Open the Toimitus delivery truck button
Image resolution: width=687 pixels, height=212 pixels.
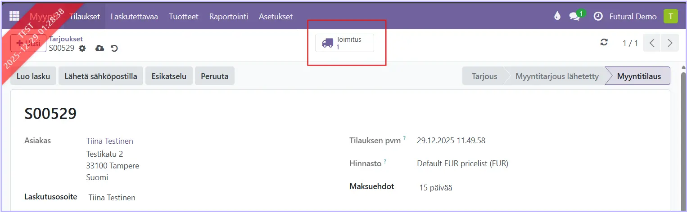344,43
